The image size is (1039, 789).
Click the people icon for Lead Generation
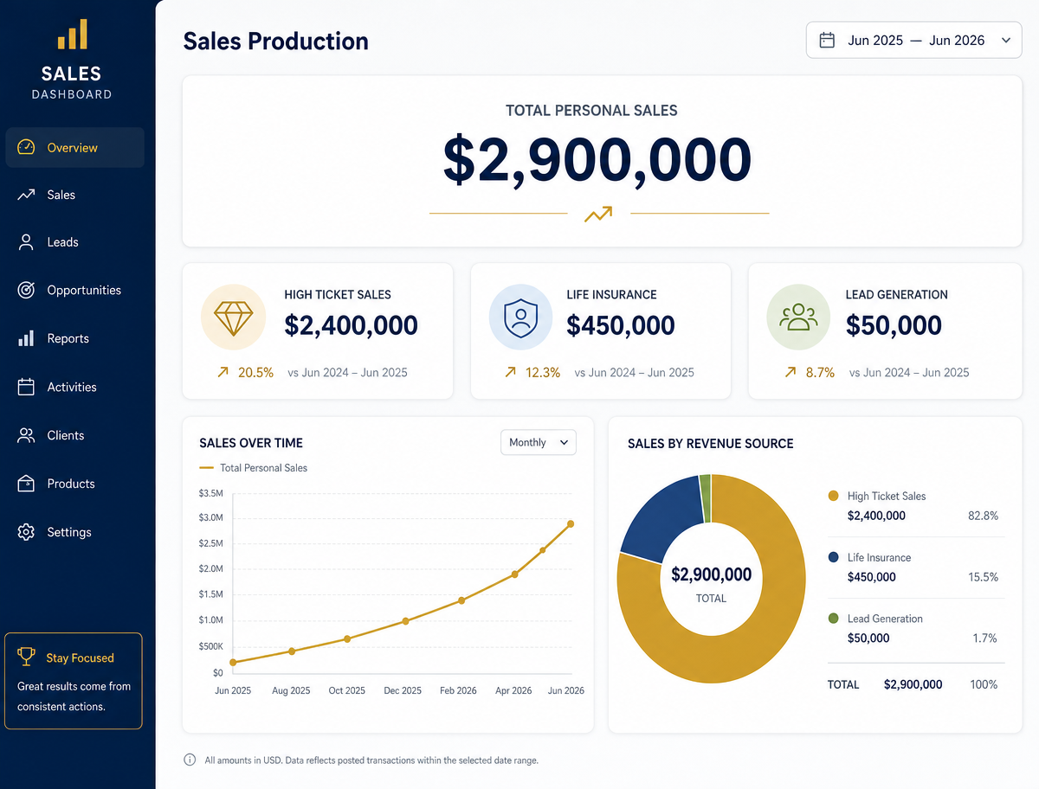coord(798,317)
